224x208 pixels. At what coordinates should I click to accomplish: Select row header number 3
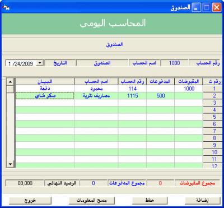click(x=213, y=103)
